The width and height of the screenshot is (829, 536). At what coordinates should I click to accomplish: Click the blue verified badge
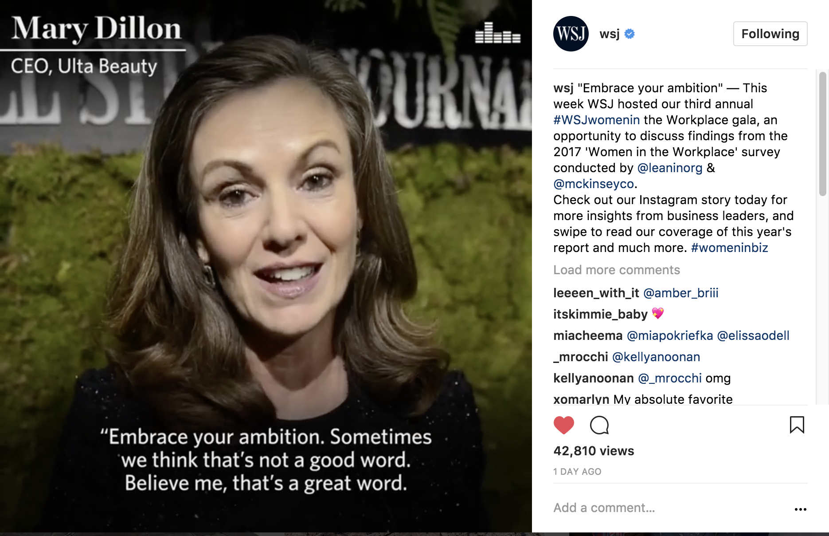630,34
